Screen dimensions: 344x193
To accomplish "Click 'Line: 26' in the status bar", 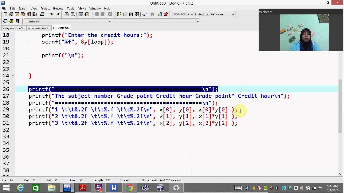I will pyautogui.click(x=7, y=180).
